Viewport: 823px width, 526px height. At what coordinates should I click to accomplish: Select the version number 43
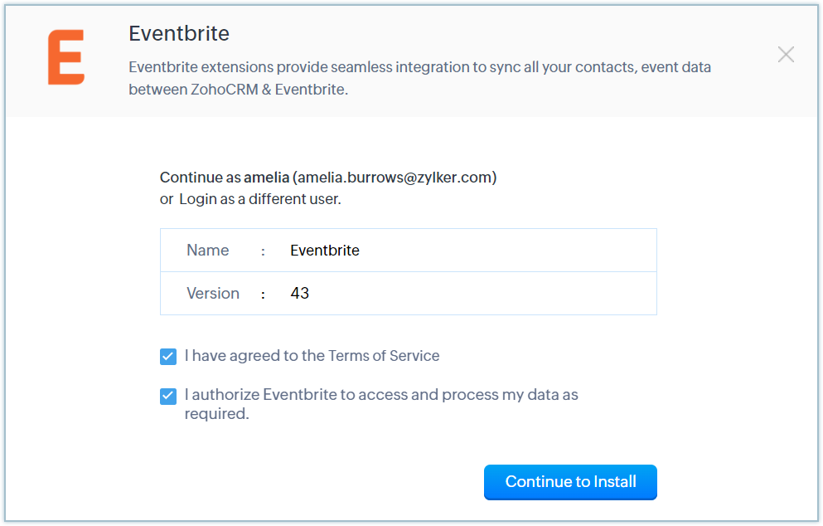pos(300,294)
